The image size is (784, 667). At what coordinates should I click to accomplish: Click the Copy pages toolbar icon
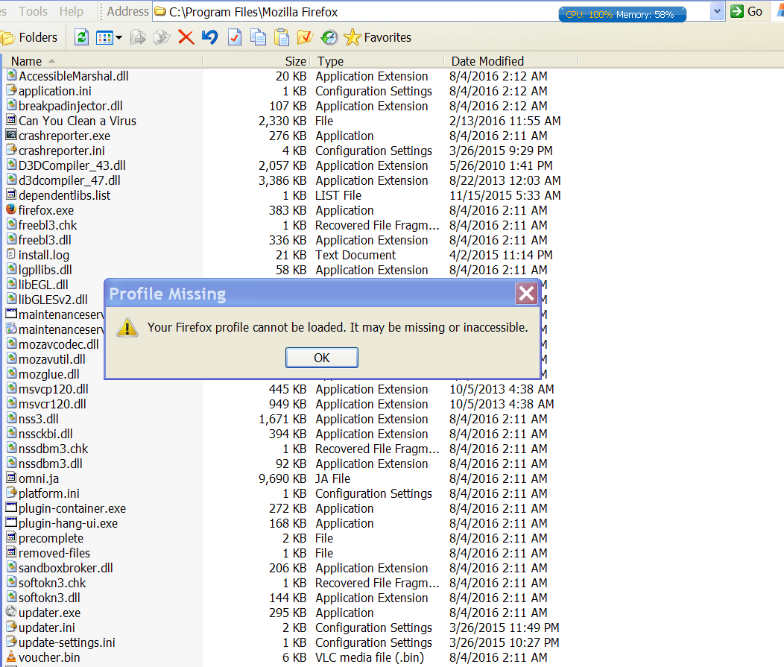258,37
